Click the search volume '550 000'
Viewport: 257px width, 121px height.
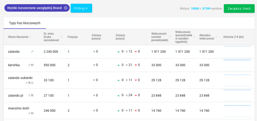coord(49,65)
